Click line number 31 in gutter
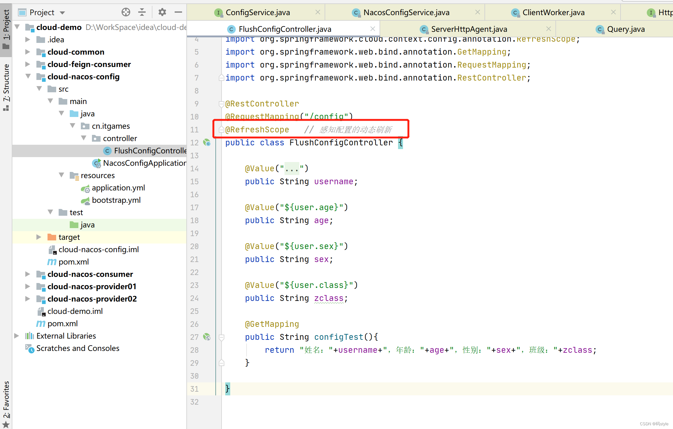 tap(194, 389)
